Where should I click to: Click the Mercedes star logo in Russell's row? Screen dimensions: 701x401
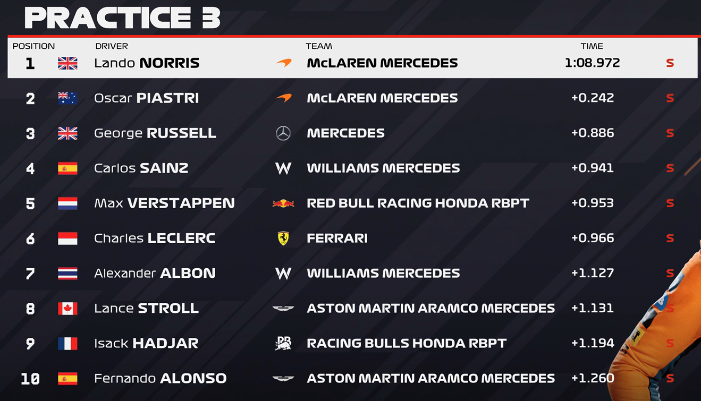click(x=283, y=133)
